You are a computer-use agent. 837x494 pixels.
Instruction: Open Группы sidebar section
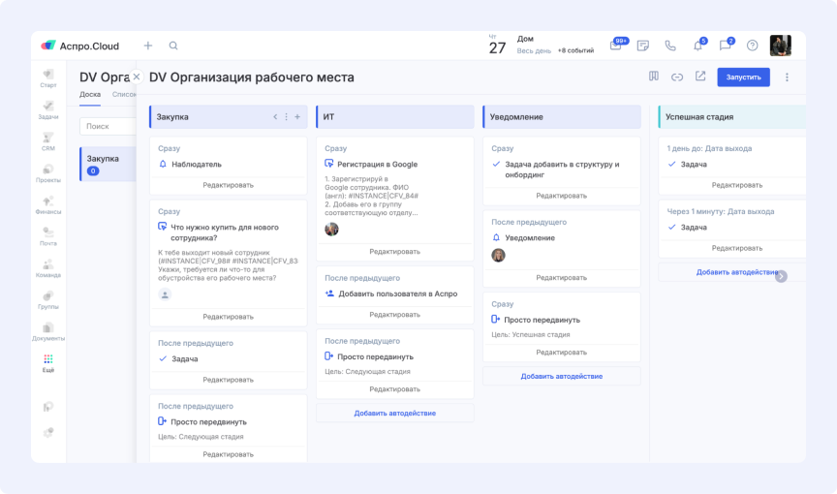point(48,300)
